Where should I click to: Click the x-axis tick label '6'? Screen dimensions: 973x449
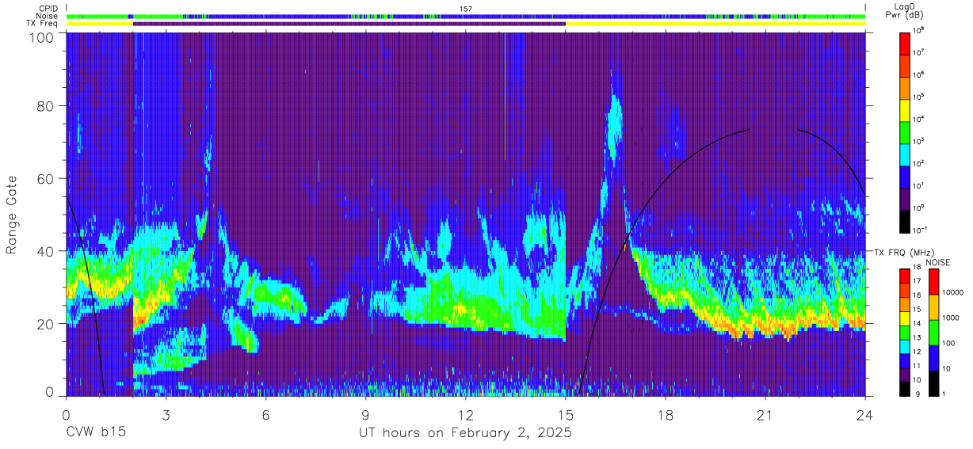pyautogui.click(x=266, y=414)
